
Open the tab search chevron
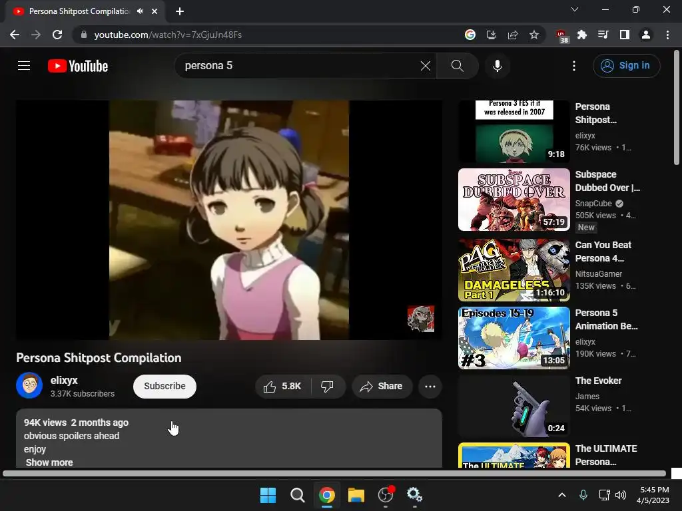pyautogui.click(x=575, y=9)
